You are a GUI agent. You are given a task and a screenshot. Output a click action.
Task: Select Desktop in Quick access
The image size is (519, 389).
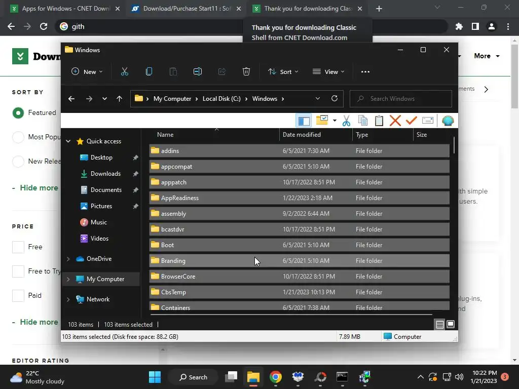point(101,158)
